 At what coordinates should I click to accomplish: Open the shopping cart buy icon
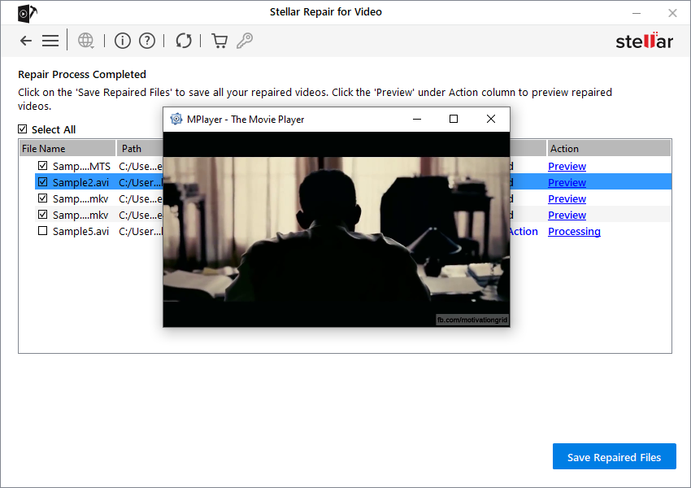(x=219, y=41)
